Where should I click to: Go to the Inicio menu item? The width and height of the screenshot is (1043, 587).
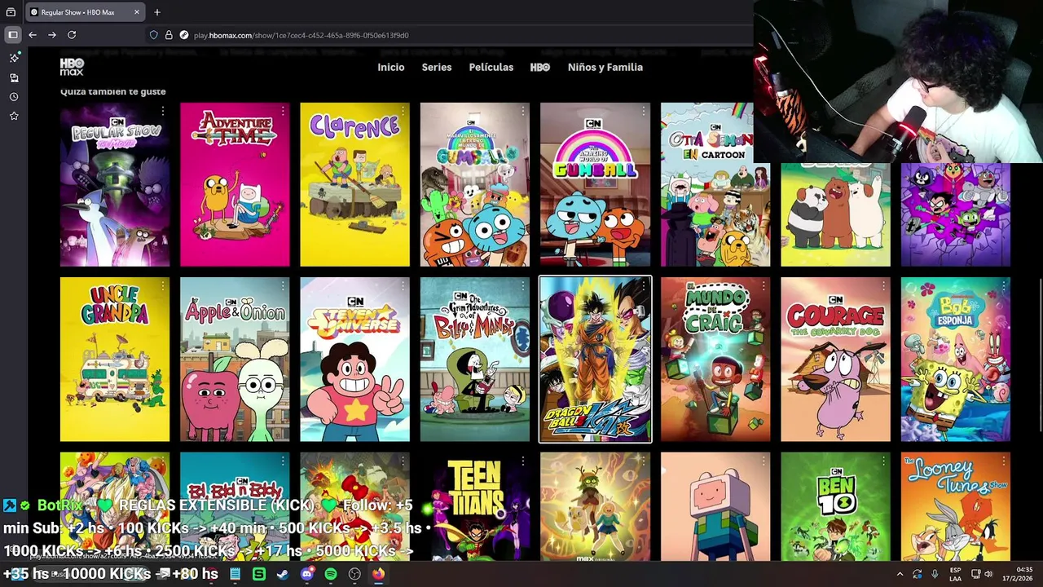391,67
